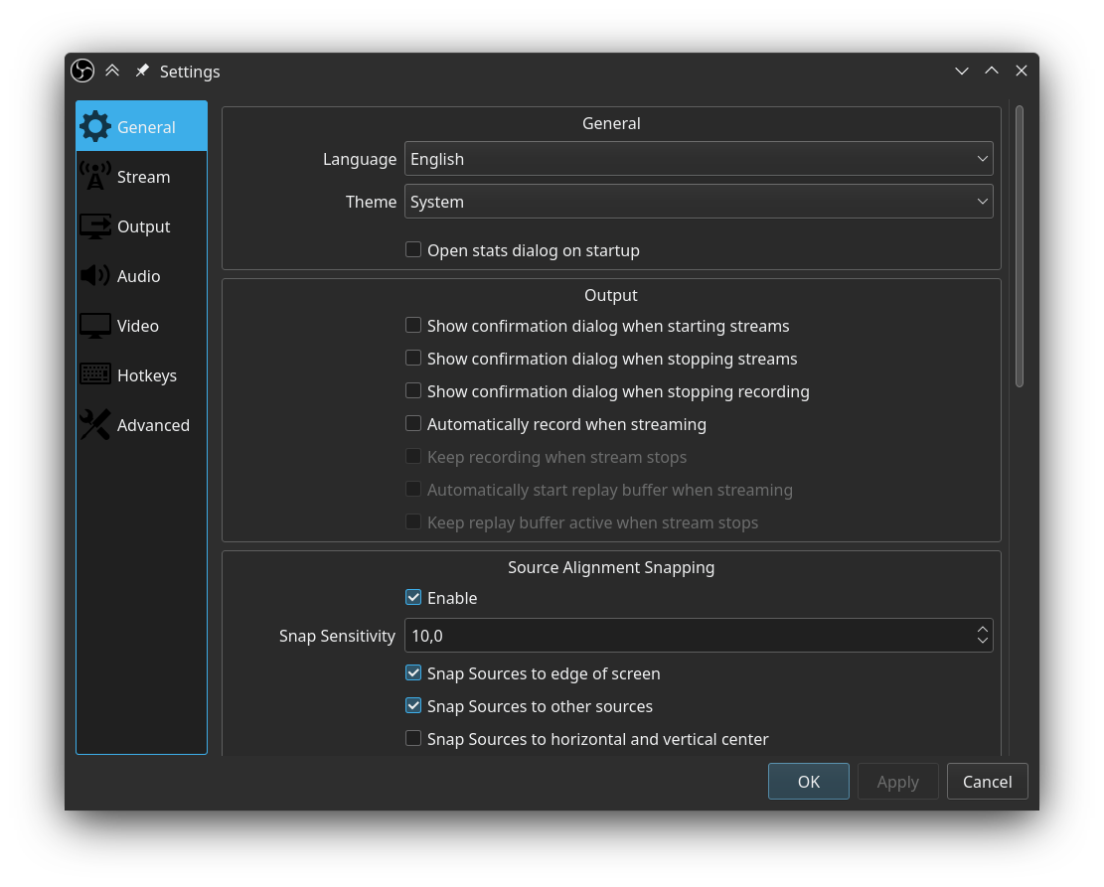The height and width of the screenshot is (887, 1104).
Task: Open the Theme dropdown
Action: coord(699,202)
